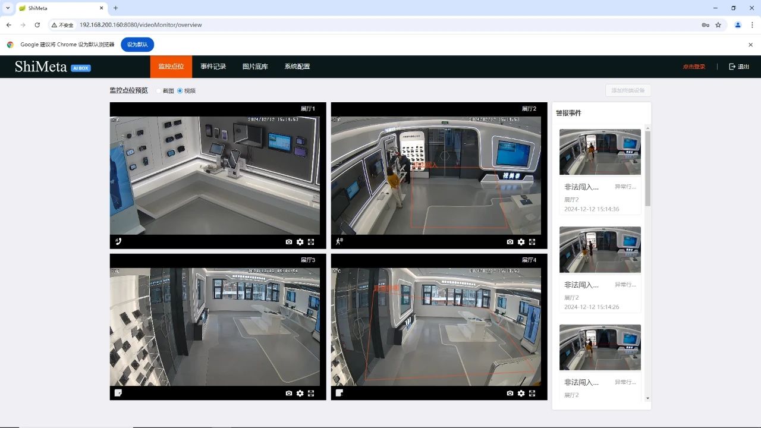The image size is (761, 428).
Task: Open the 监控点位 tab
Action: coord(171,67)
